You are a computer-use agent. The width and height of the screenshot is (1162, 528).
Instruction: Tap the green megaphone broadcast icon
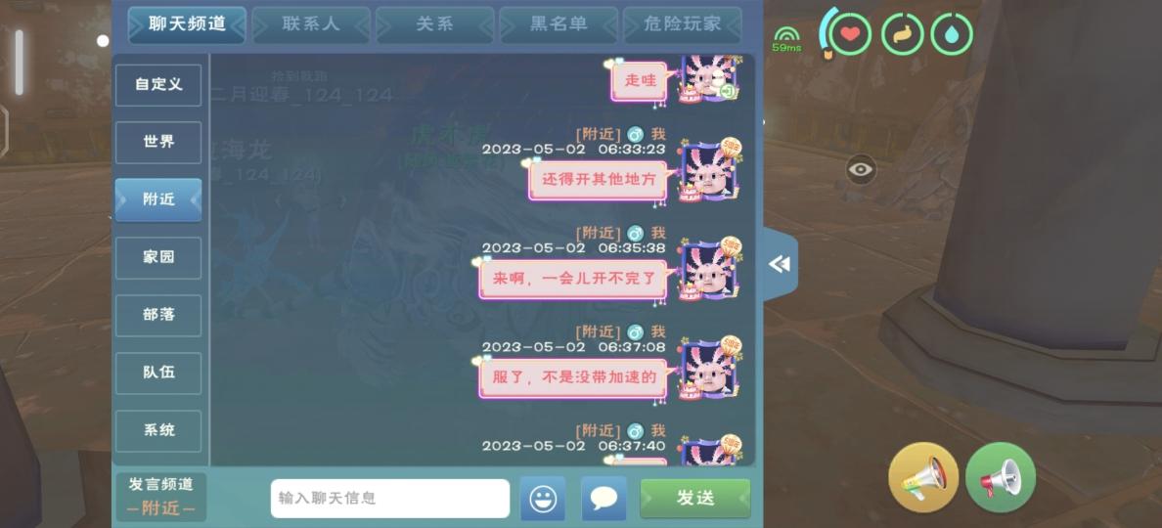pyautogui.click(x=1001, y=477)
